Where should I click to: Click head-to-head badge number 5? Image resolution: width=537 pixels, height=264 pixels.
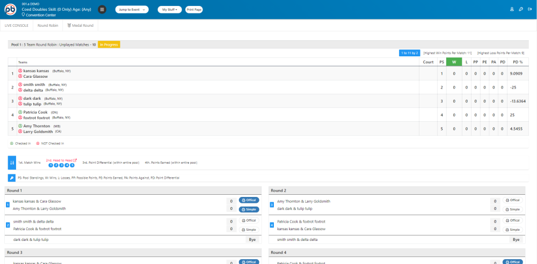click(x=72, y=165)
